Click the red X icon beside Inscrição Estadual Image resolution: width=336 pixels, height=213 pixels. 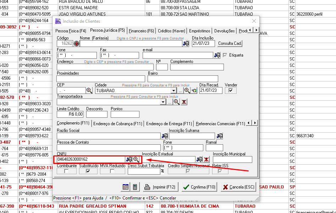(206, 159)
